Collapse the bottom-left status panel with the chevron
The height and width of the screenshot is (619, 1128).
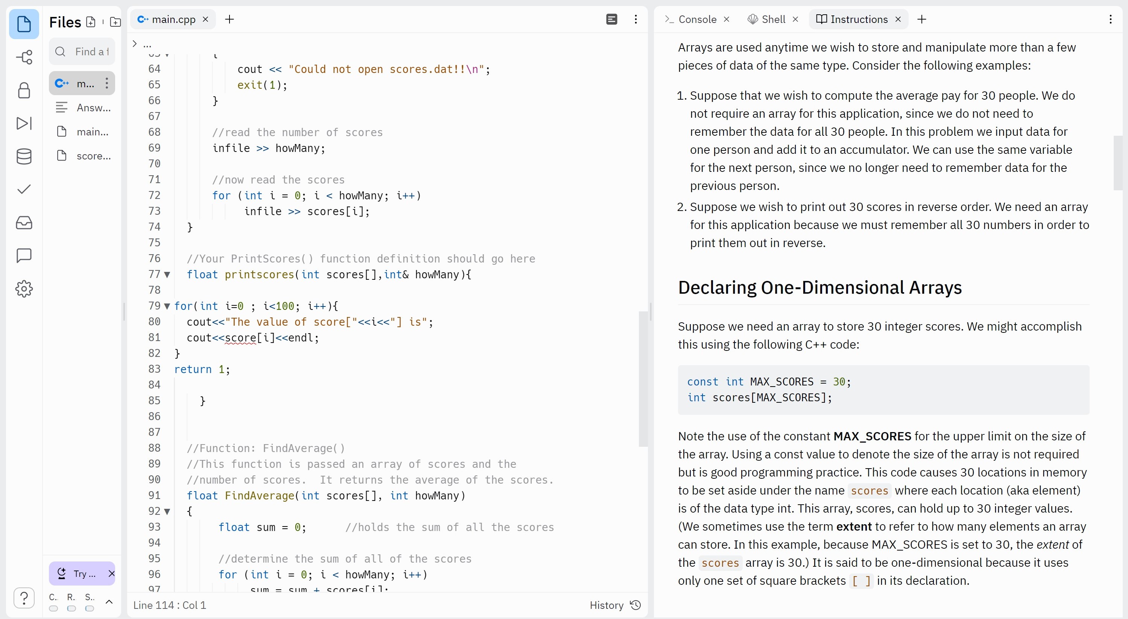[x=109, y=601]
